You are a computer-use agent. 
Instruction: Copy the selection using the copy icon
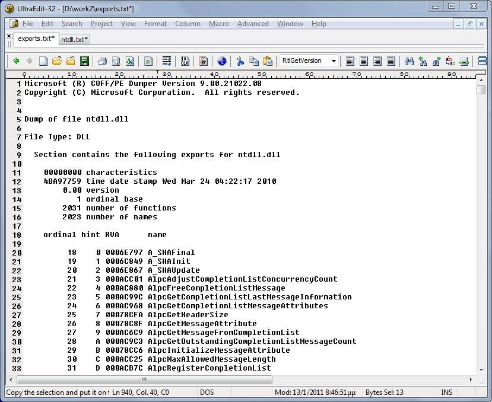254,61
